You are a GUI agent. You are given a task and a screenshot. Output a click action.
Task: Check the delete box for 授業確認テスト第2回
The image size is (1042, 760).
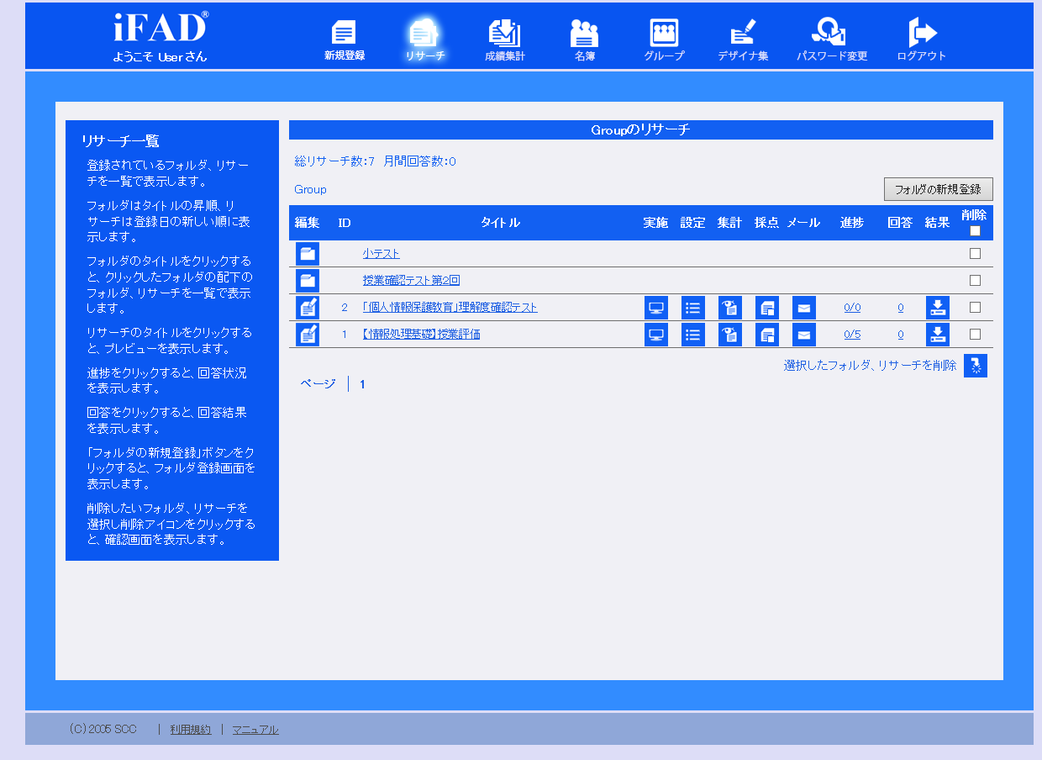point(975,281)
